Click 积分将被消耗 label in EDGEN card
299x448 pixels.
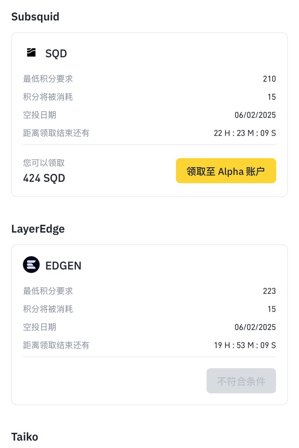pos(48,309)
